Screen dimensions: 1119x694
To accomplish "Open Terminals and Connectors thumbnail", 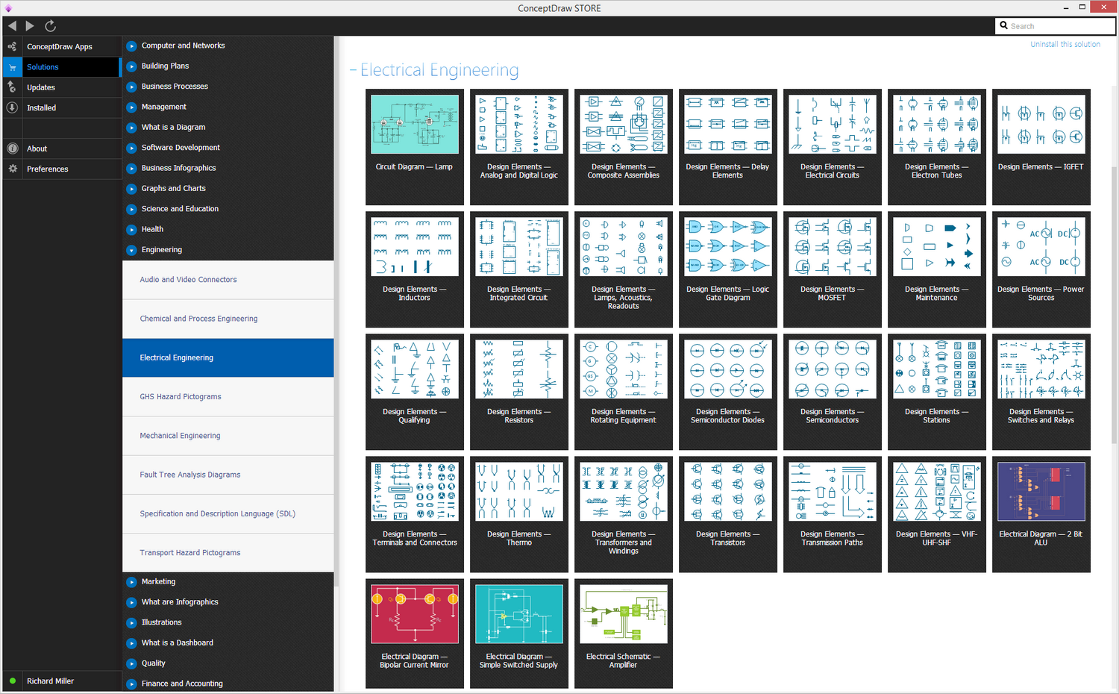I will pyautogui.click(x=415, y=492).
